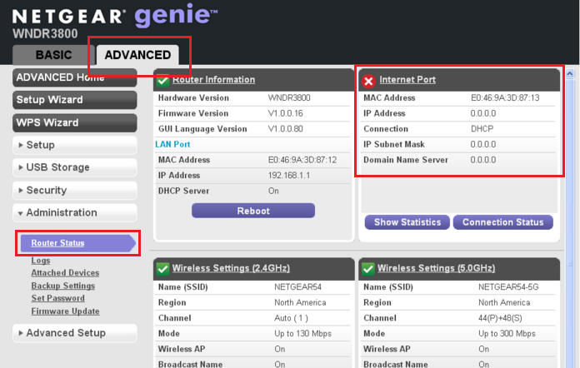Click Connection Status button
Viewport: 580px width, 368px height.
point(503,222)
